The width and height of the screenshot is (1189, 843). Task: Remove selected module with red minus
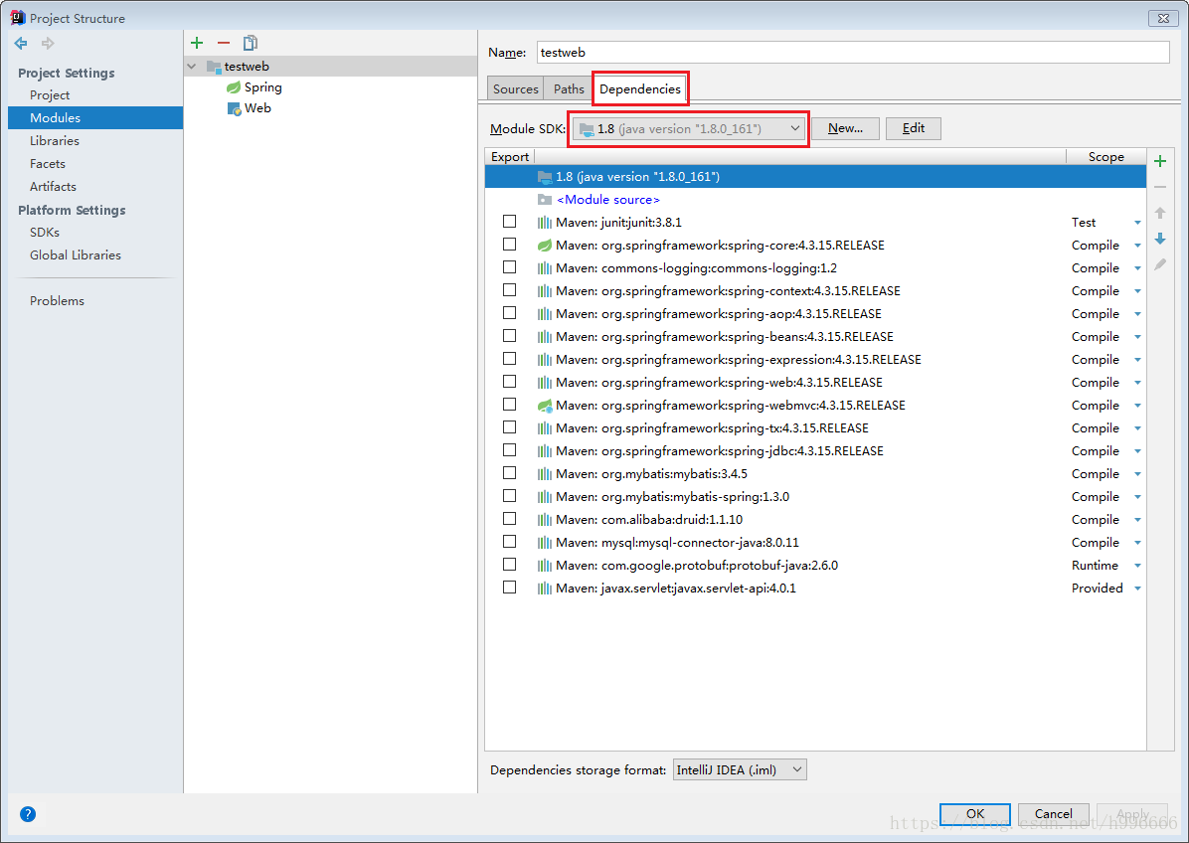coord(224,43)
